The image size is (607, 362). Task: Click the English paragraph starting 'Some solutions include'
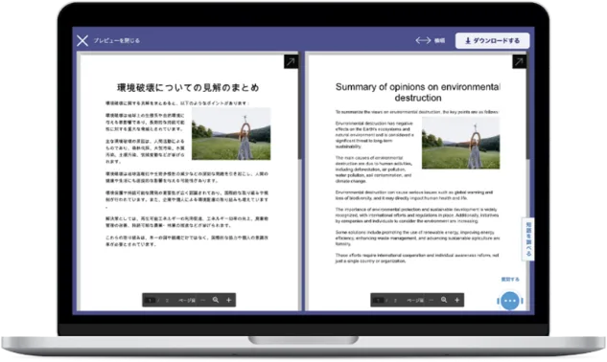point(417,238)
